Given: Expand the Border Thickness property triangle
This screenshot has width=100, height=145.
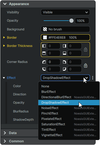Looking at the screenshot, I should point(4,46).
